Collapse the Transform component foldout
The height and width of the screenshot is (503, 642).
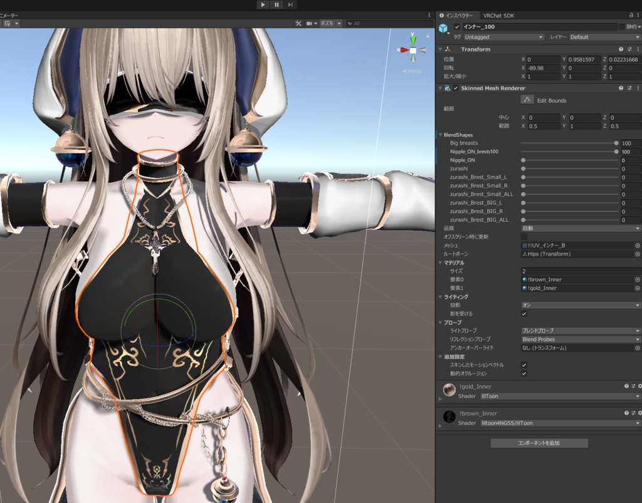(x=441, y=49)
